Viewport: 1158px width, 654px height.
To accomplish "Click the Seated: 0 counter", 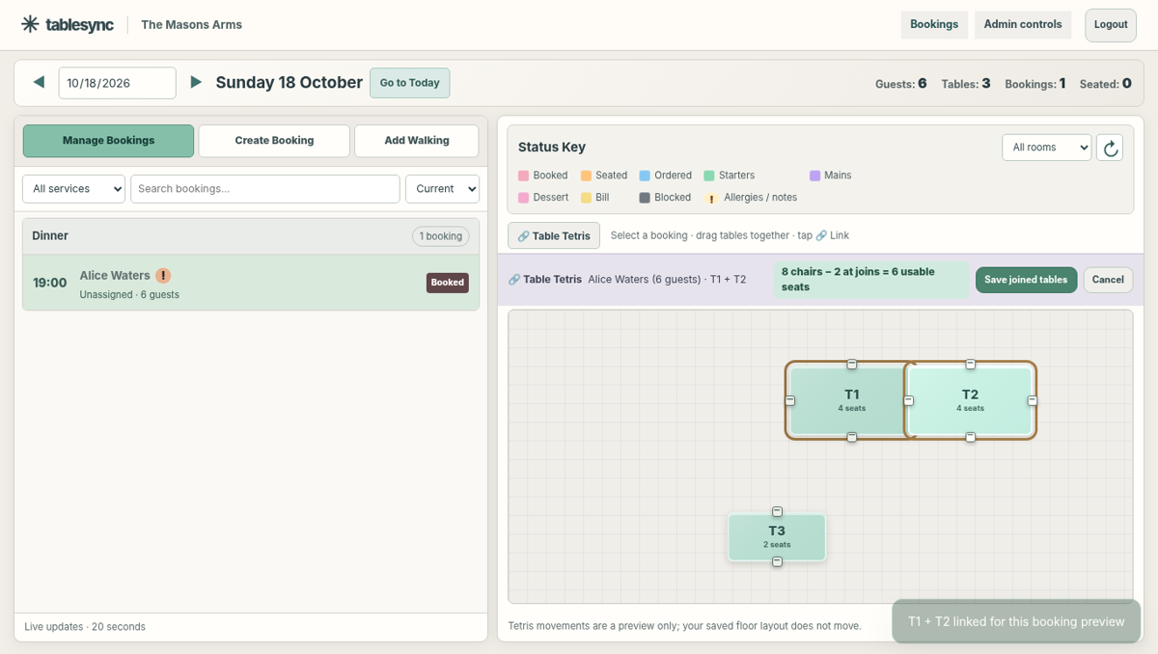I will pyautogui.click(x=1106, y=84).
